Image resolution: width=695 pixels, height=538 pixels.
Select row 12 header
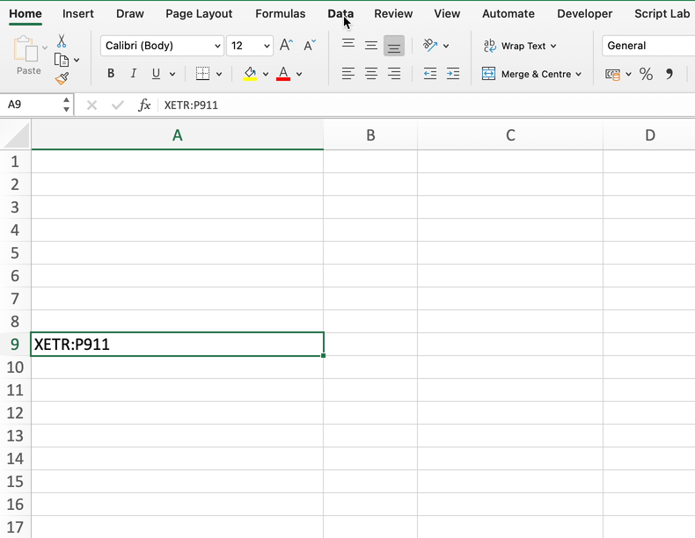(15, 412)
